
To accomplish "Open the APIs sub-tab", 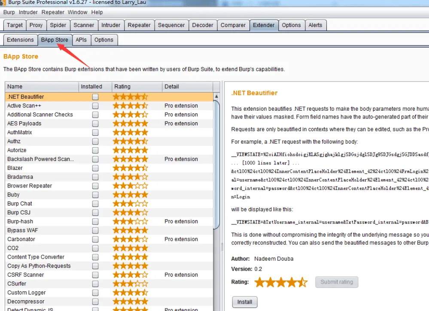I will 81,40.
